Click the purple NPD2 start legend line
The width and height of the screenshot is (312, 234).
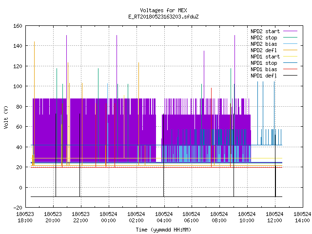point(290,31)
